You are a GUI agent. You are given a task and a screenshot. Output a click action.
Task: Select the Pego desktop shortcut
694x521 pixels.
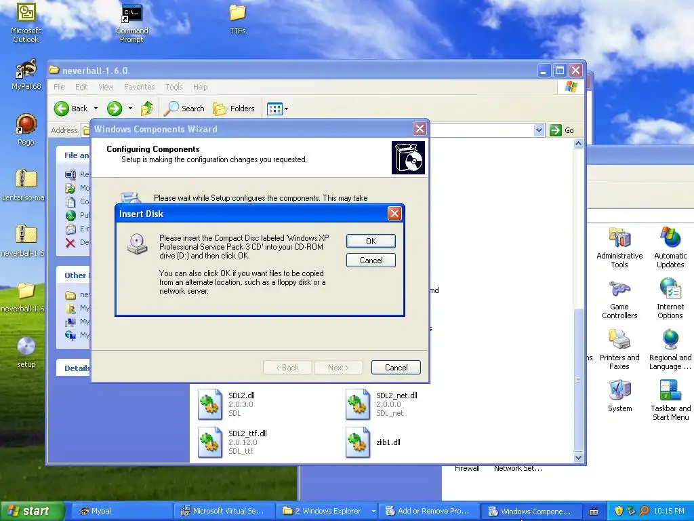point(26,130)
